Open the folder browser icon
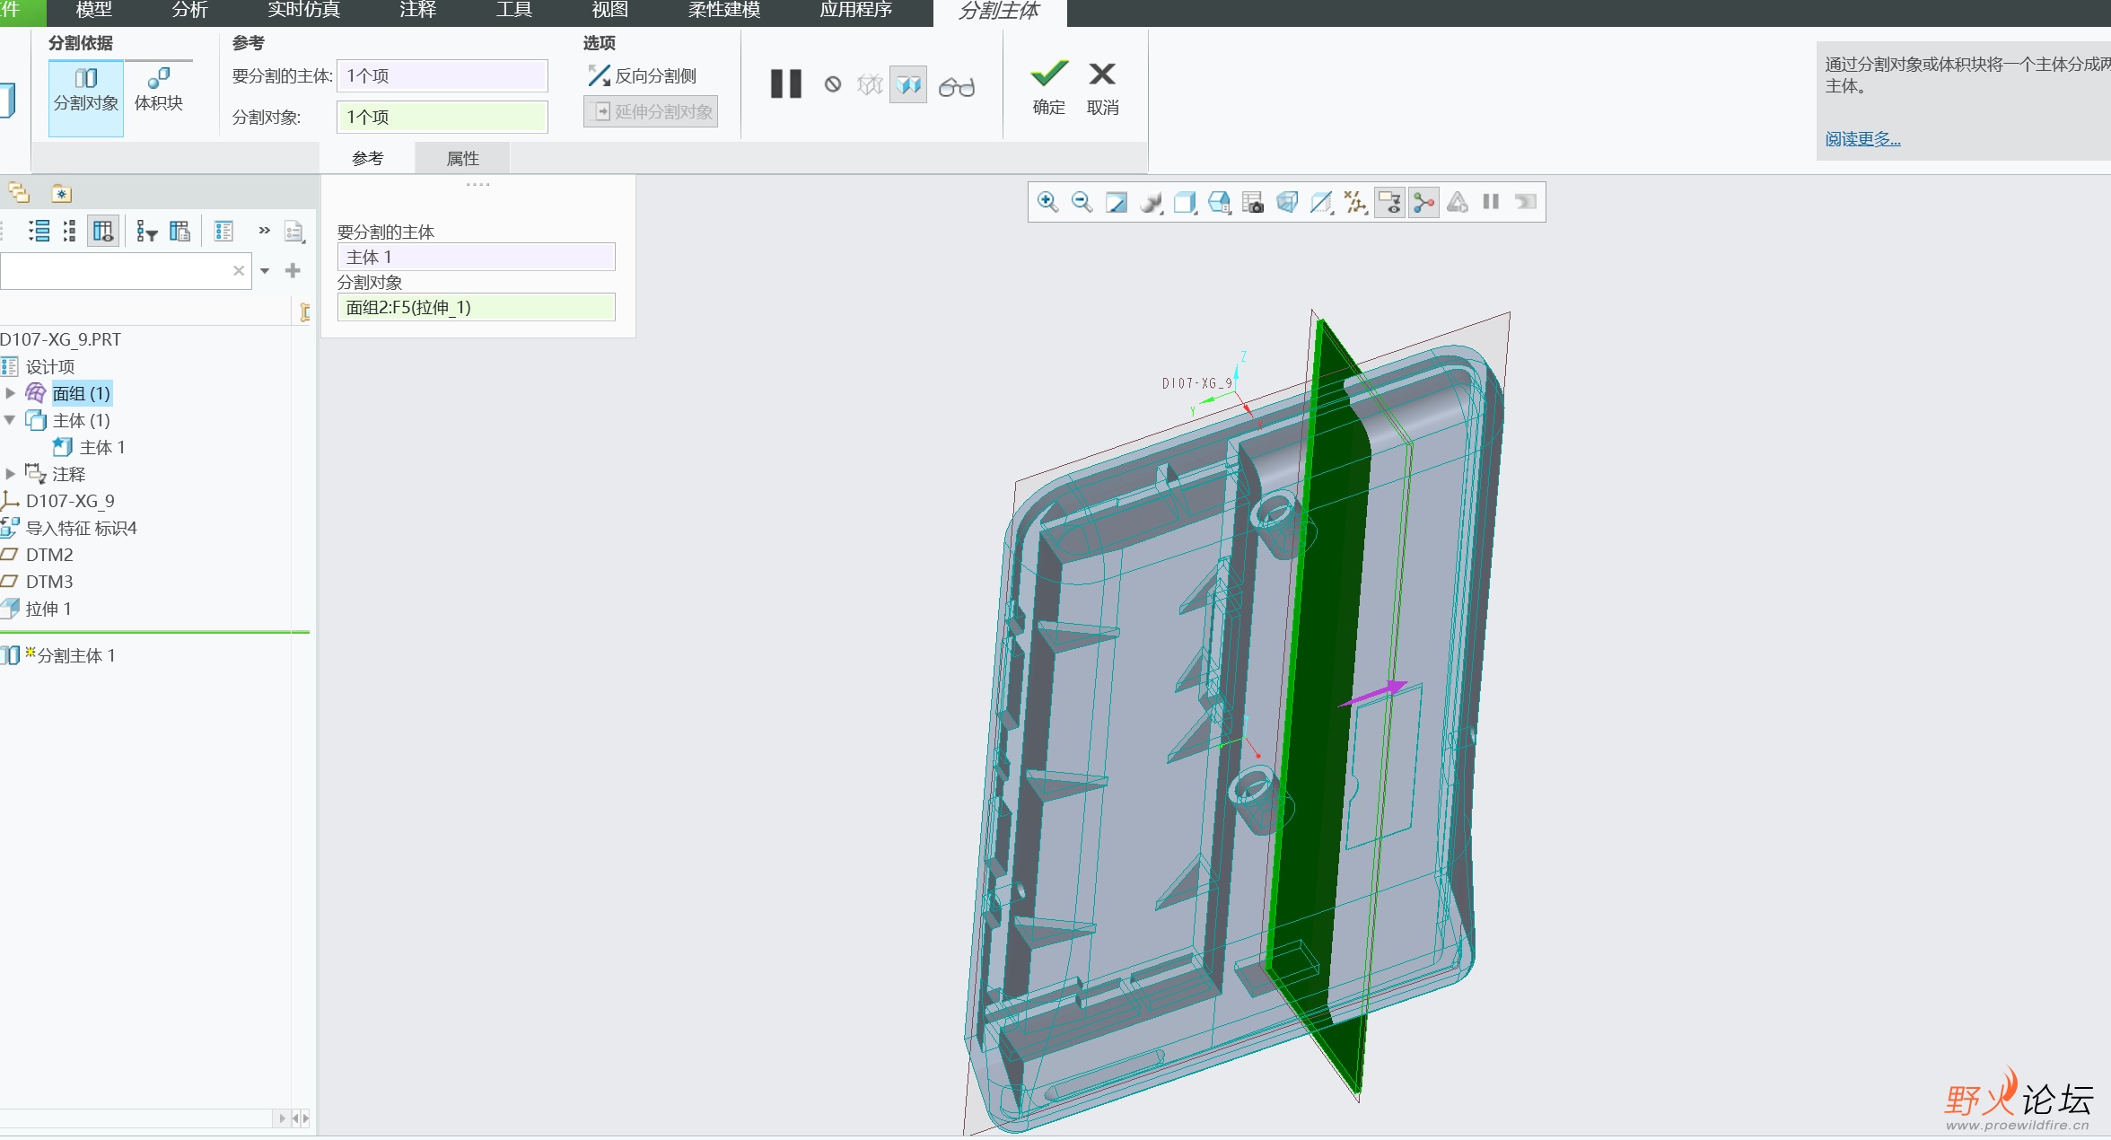Viewport: 2111px width, 1140px height. pos(19,193)
